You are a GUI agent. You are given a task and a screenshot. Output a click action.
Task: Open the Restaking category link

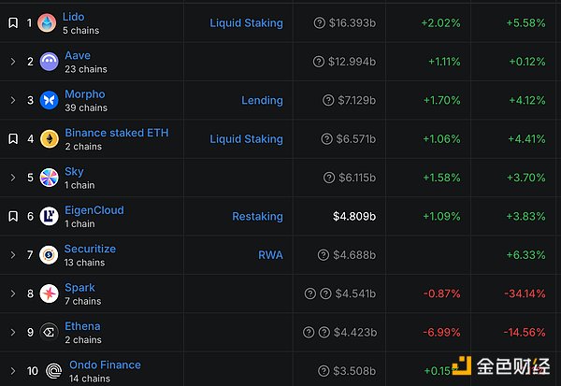[x=258, y=216]
